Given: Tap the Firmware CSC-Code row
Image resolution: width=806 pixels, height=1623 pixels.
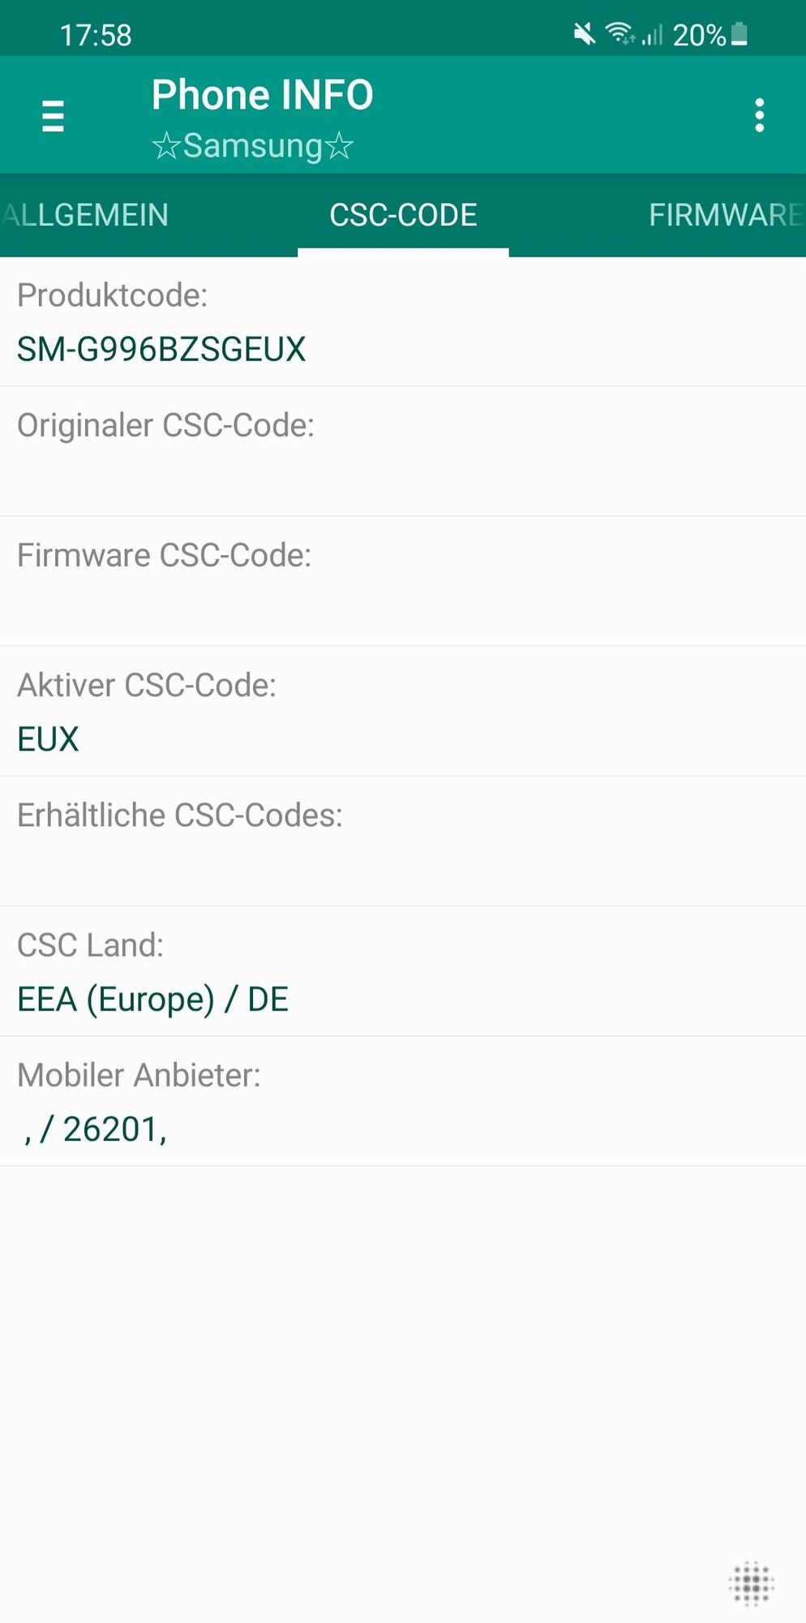Looking at the screenshot, I should (403, 581).
